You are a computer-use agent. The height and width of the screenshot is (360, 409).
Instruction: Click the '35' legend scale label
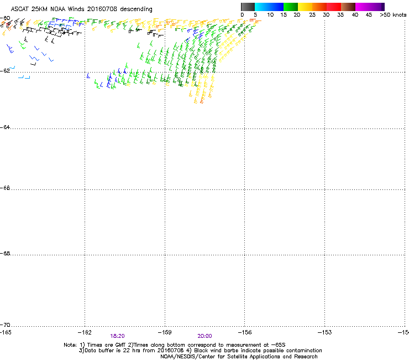(340, 15)
